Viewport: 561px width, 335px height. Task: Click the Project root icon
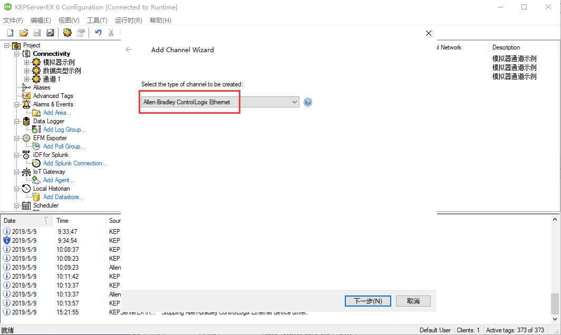point(16,45)
